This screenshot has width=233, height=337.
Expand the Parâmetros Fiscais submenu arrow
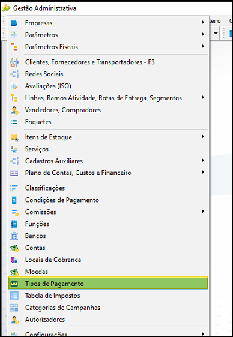click(202, 46)
